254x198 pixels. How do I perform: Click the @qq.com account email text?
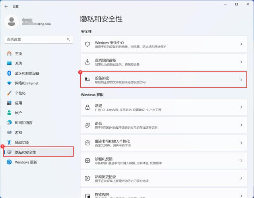click(44, 24)
